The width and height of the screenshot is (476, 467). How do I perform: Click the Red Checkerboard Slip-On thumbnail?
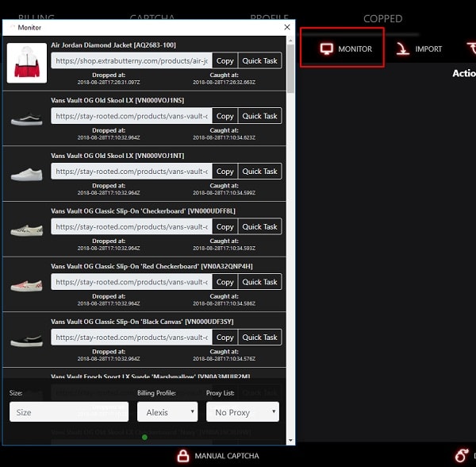click(x=27, y=285)
